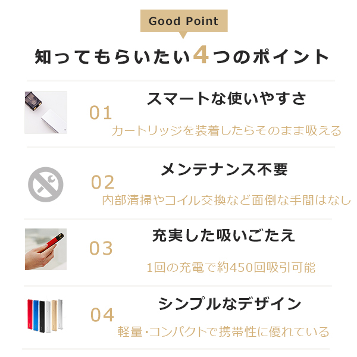Click the large gold number 4

[202, 55]
